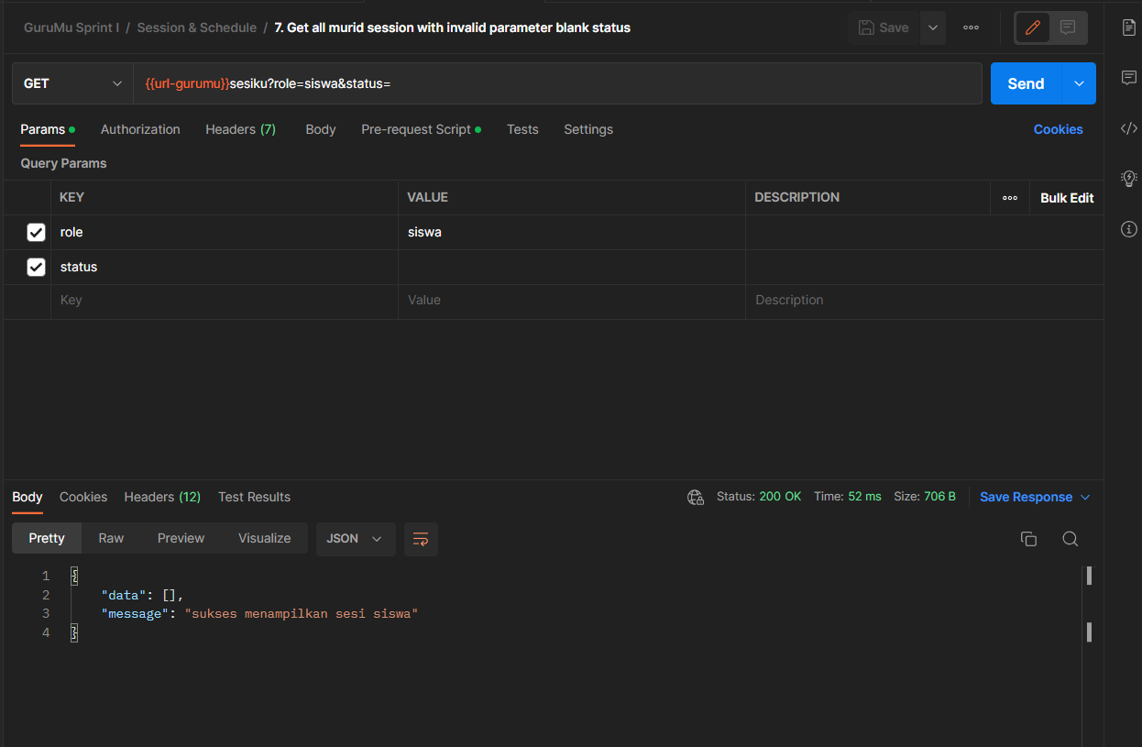Open the comments icon in right sidebar

(1128, 78)
